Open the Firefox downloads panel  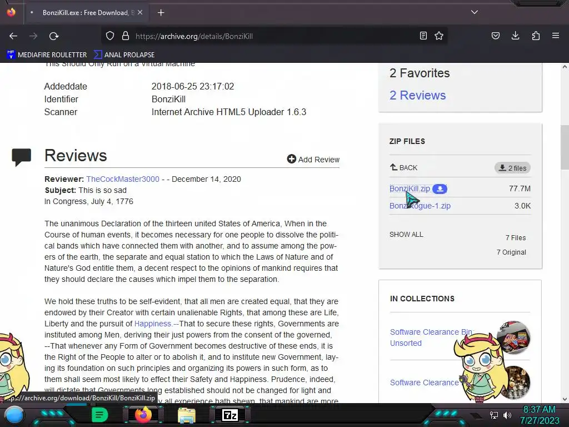coord(515,36)
